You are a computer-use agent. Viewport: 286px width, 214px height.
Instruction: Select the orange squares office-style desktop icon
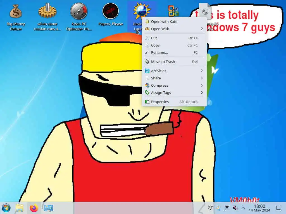[173, 11]
